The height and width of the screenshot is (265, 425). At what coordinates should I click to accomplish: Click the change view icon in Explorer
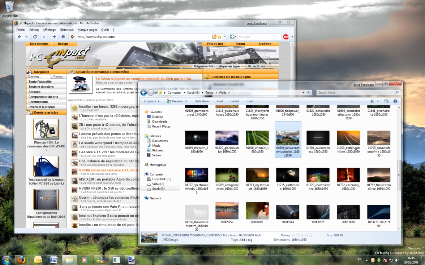(x=372, y=101)
